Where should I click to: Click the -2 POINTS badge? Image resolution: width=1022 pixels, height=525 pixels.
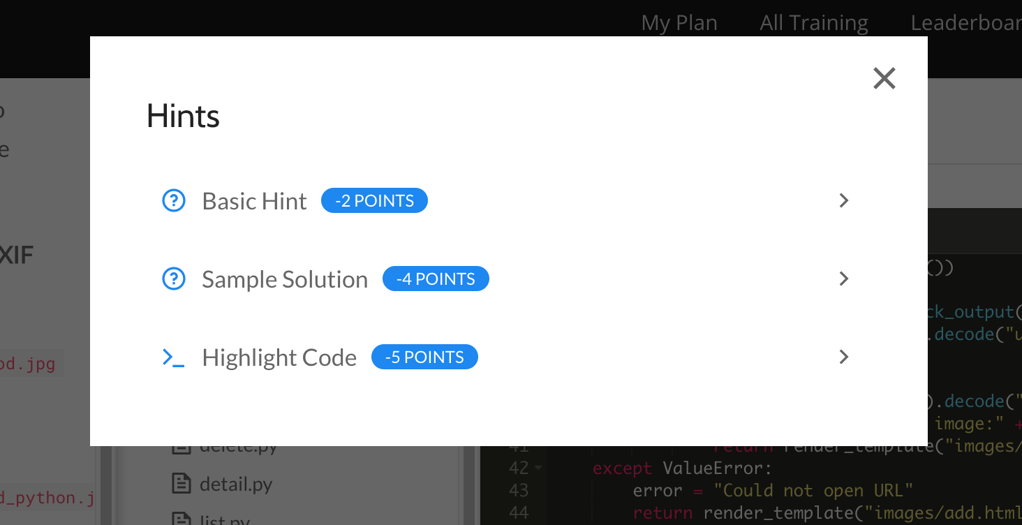click(x=374, y=201)
